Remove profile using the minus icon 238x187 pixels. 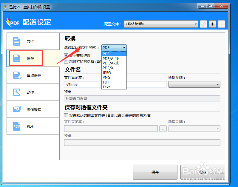point(222,24)
